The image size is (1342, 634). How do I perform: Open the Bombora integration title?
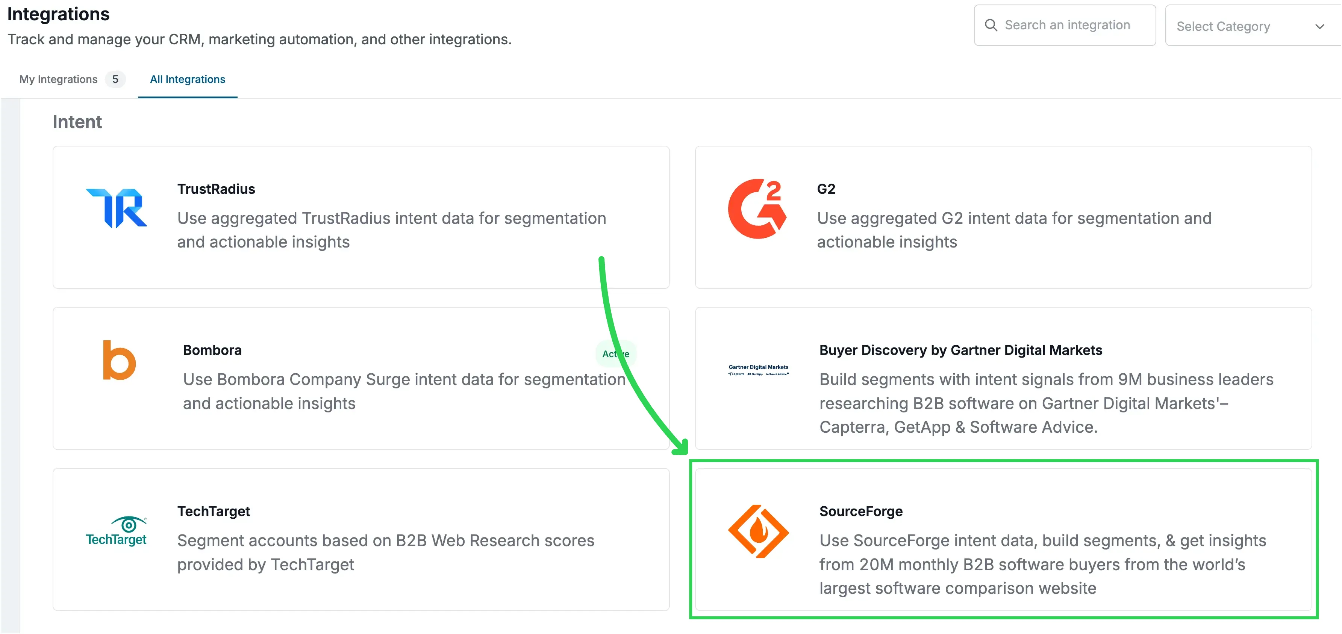coord(212,350)
